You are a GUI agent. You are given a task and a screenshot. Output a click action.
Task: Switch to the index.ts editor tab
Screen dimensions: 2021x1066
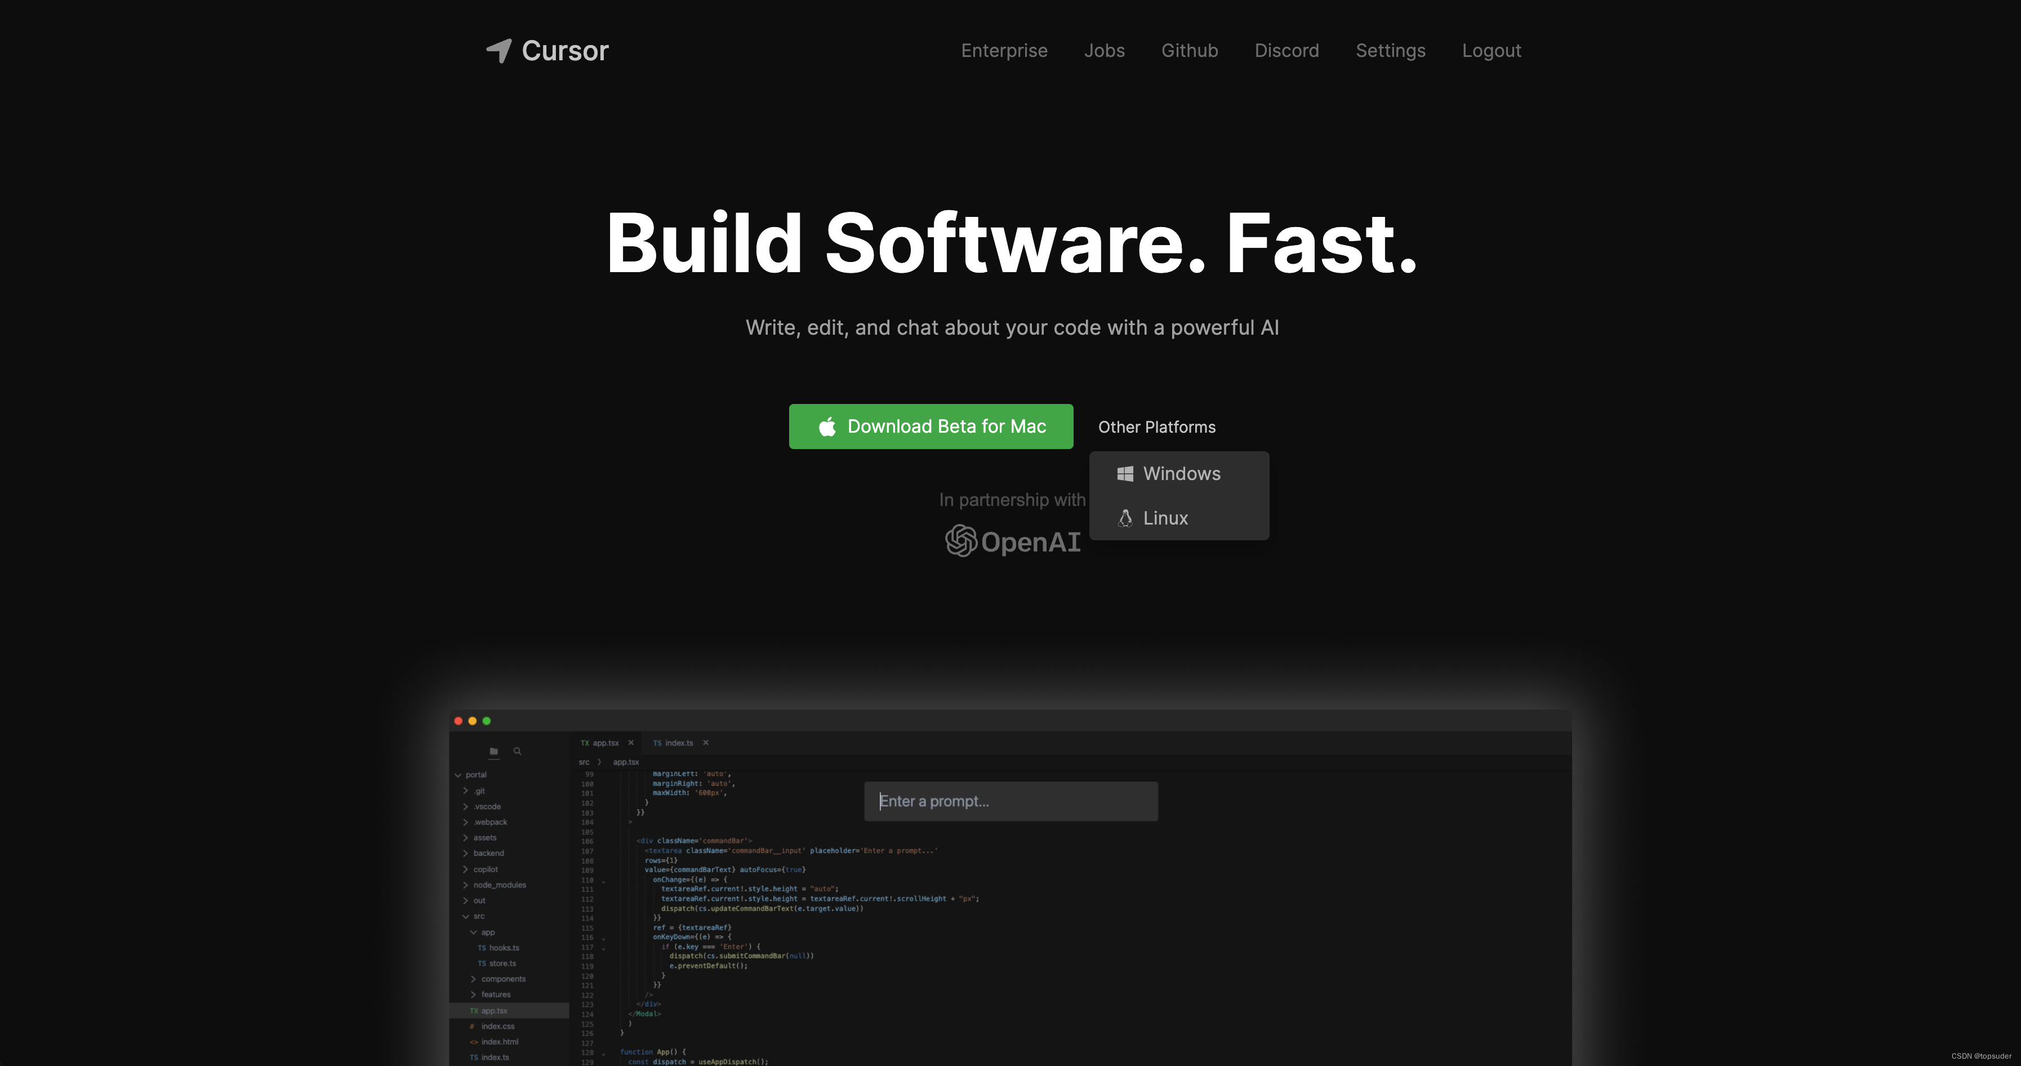[678, 743]
